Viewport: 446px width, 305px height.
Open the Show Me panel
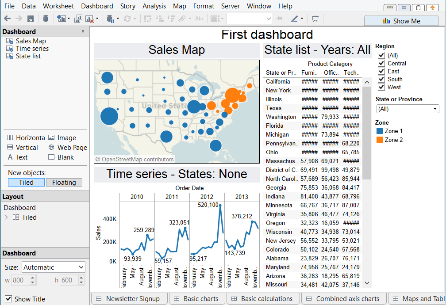tap(401, 21)
